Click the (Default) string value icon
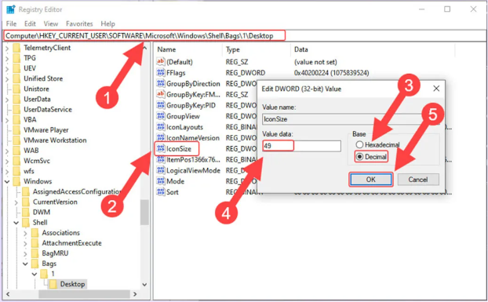The height and width of the screenshot is (302, 488). point(161,62)
